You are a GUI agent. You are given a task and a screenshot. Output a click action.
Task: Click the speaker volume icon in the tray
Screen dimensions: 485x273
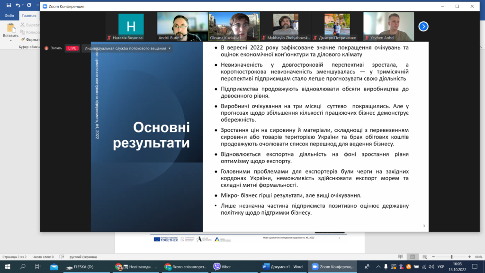[431, 266]
